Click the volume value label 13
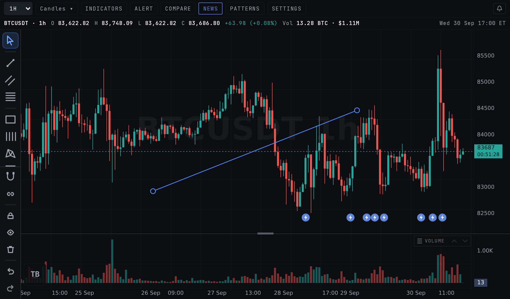Screen dimensions: 510x299 [x=481, y=282]
